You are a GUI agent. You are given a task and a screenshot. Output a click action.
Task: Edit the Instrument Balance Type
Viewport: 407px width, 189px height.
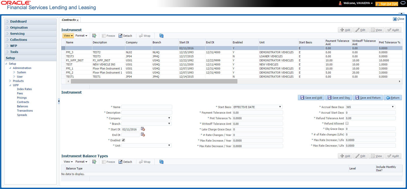pos(360,156)
